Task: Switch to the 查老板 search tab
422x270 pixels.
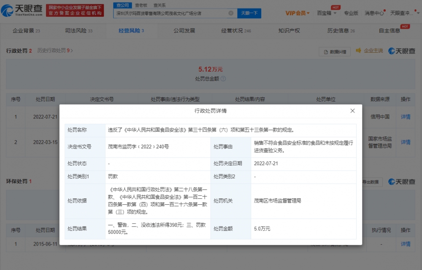Action: [141, 5]
